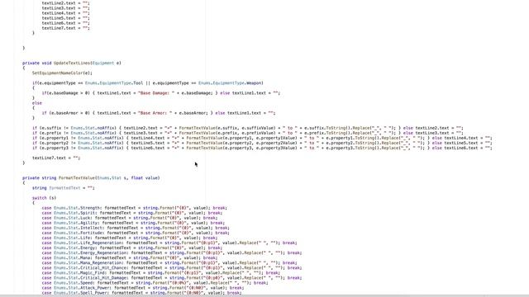
Task: Click Enums.EquipmentType.Tool in the if condition
Action: 114,82
